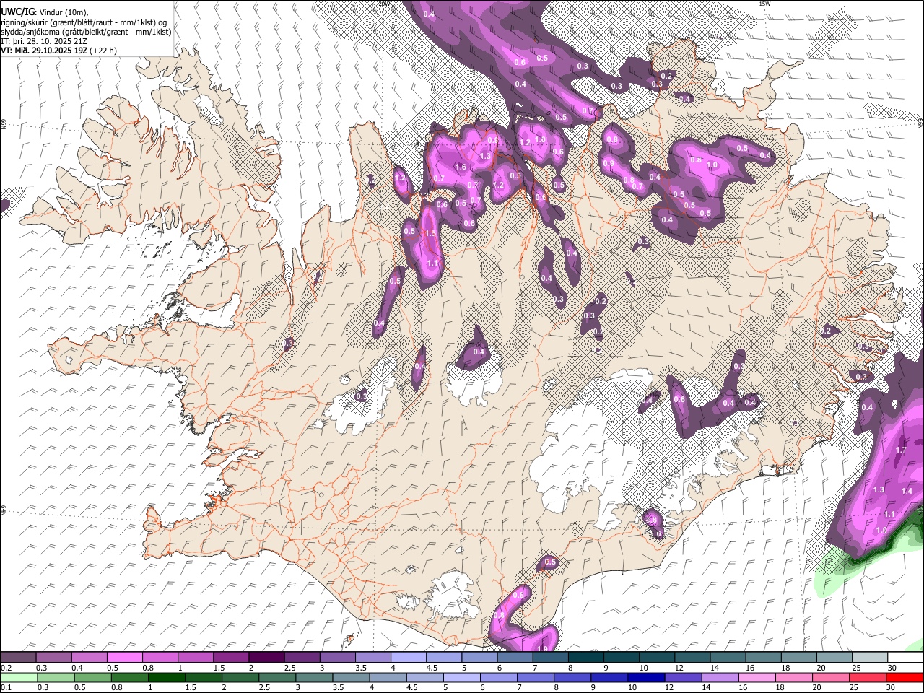Click the 16 light pink swatch in the rain scale

757,677
